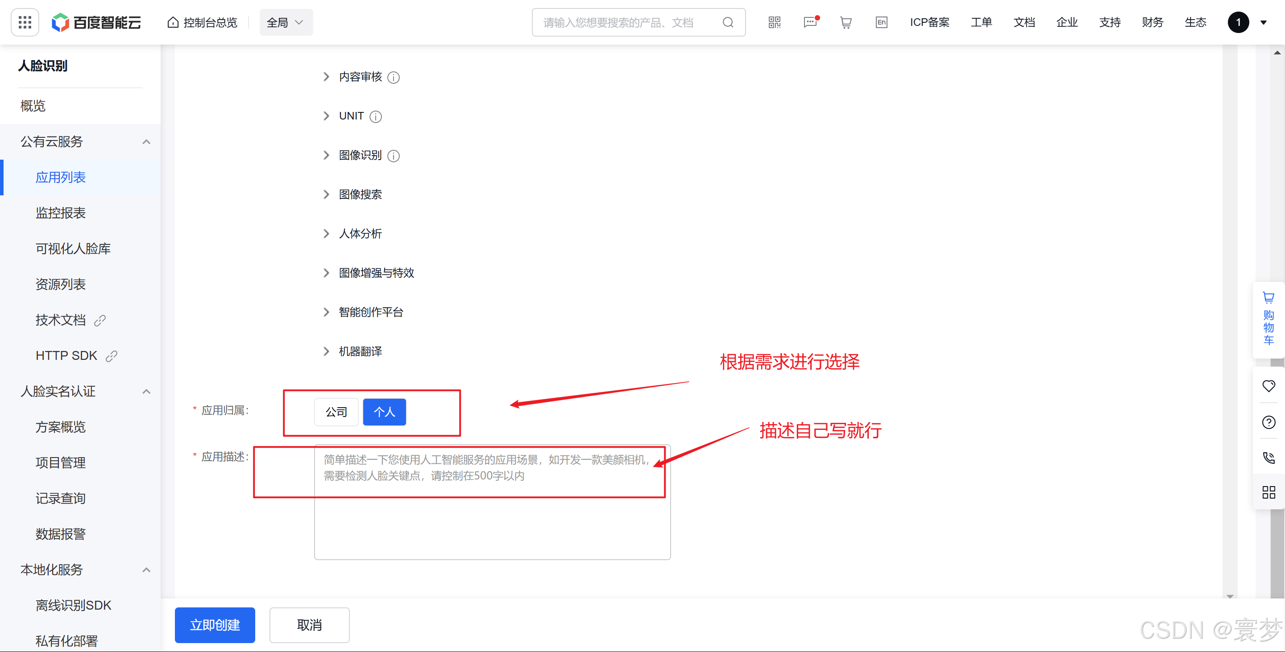Select 公司 as application ownership
This screenshot has width=1285, height=652.
(336, 412)
